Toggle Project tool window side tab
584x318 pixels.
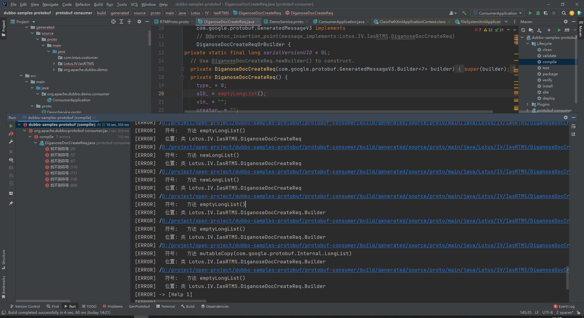pyautogui.click(x=4, y=28)
